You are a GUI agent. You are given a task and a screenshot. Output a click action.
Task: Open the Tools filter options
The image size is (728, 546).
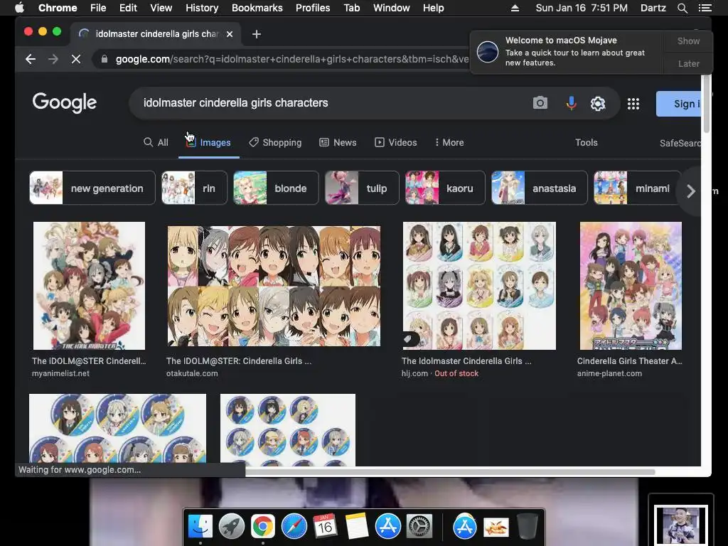(586, 142)
